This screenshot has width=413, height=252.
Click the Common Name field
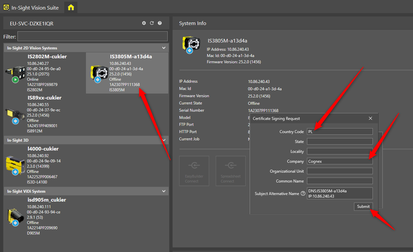pyautogui.click(x=340, y=181)
